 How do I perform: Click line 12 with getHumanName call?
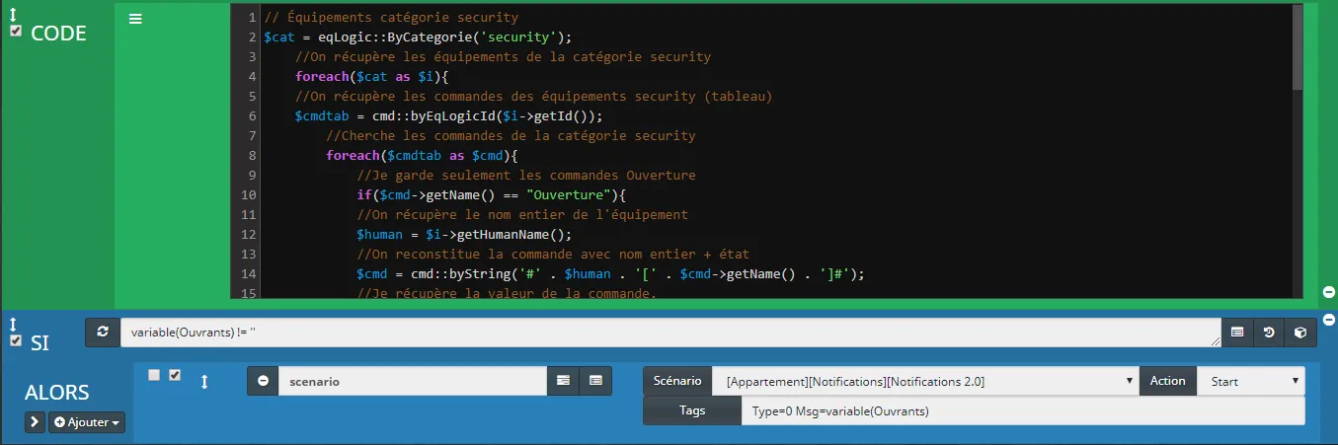point(464,235)
